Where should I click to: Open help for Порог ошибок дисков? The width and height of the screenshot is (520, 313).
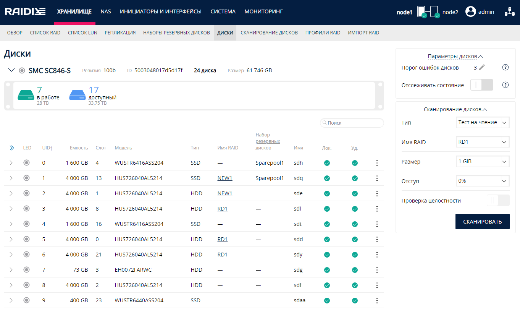(505, 68)
